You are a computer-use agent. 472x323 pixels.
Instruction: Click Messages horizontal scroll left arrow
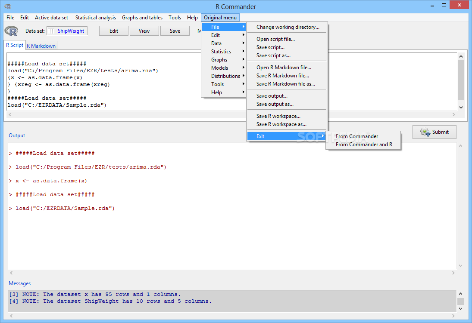pos(11,316)
